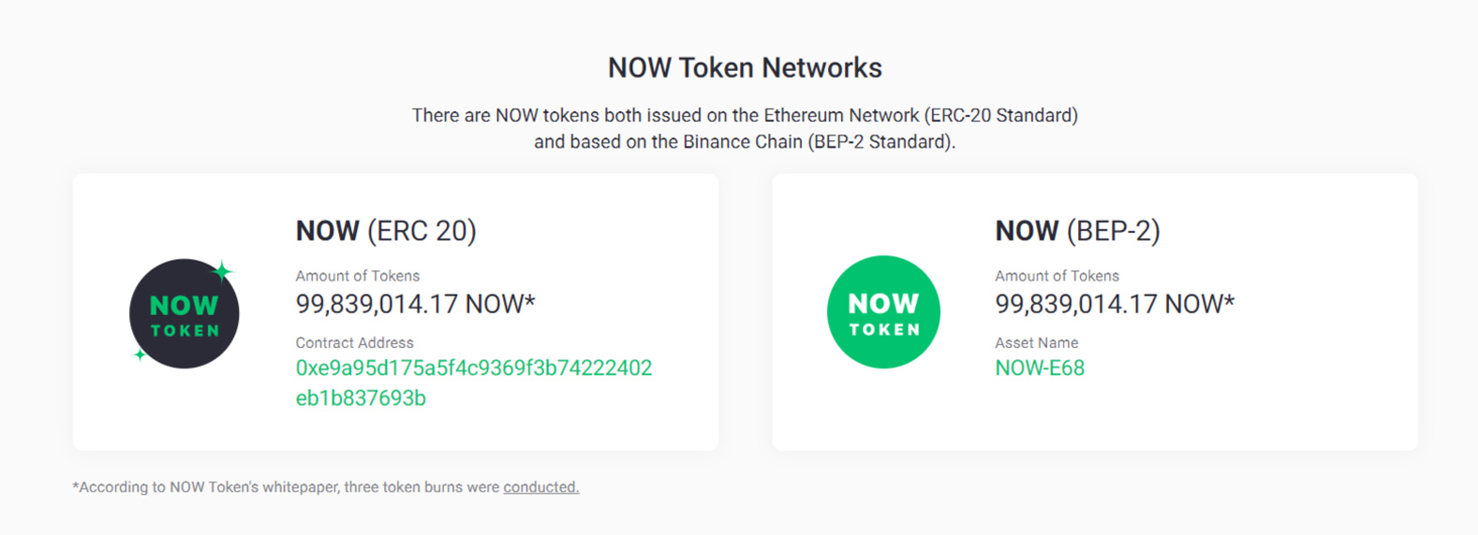Click the small green sparkle below dark logo
The image size is (1478, 535).
tap(140, 354)
